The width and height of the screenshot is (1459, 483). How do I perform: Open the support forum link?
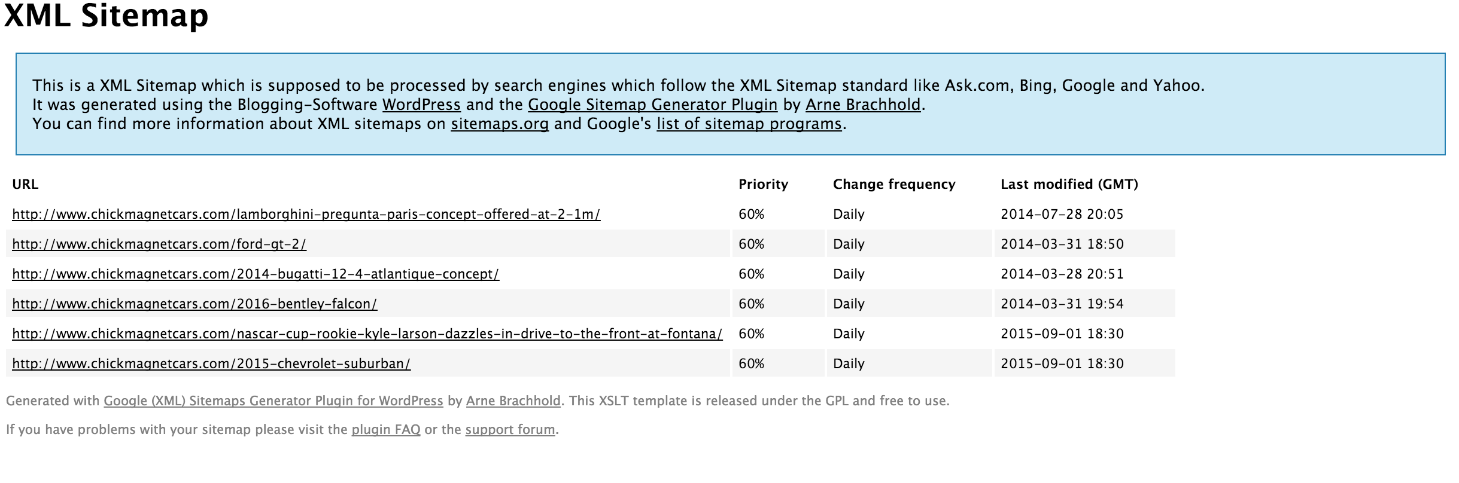(510, 429)
